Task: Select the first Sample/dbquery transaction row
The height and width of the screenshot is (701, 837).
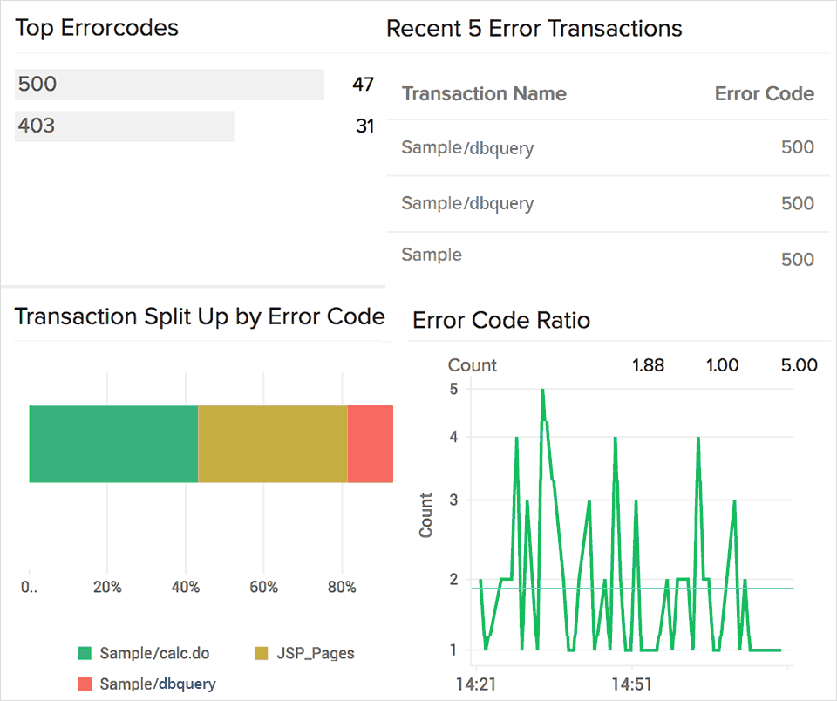Action: [x=467, y=148]
